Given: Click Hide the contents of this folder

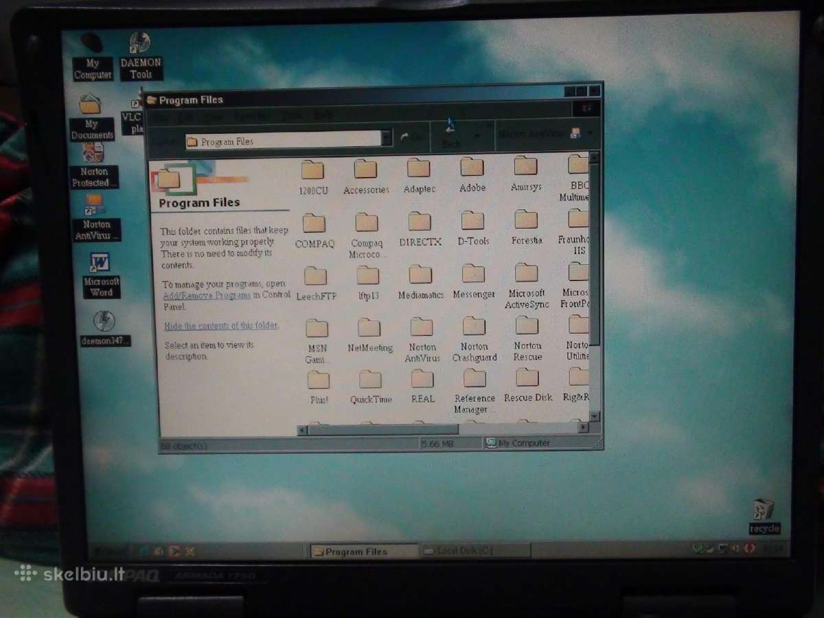Looking at the screenshot, I should 222,325.
